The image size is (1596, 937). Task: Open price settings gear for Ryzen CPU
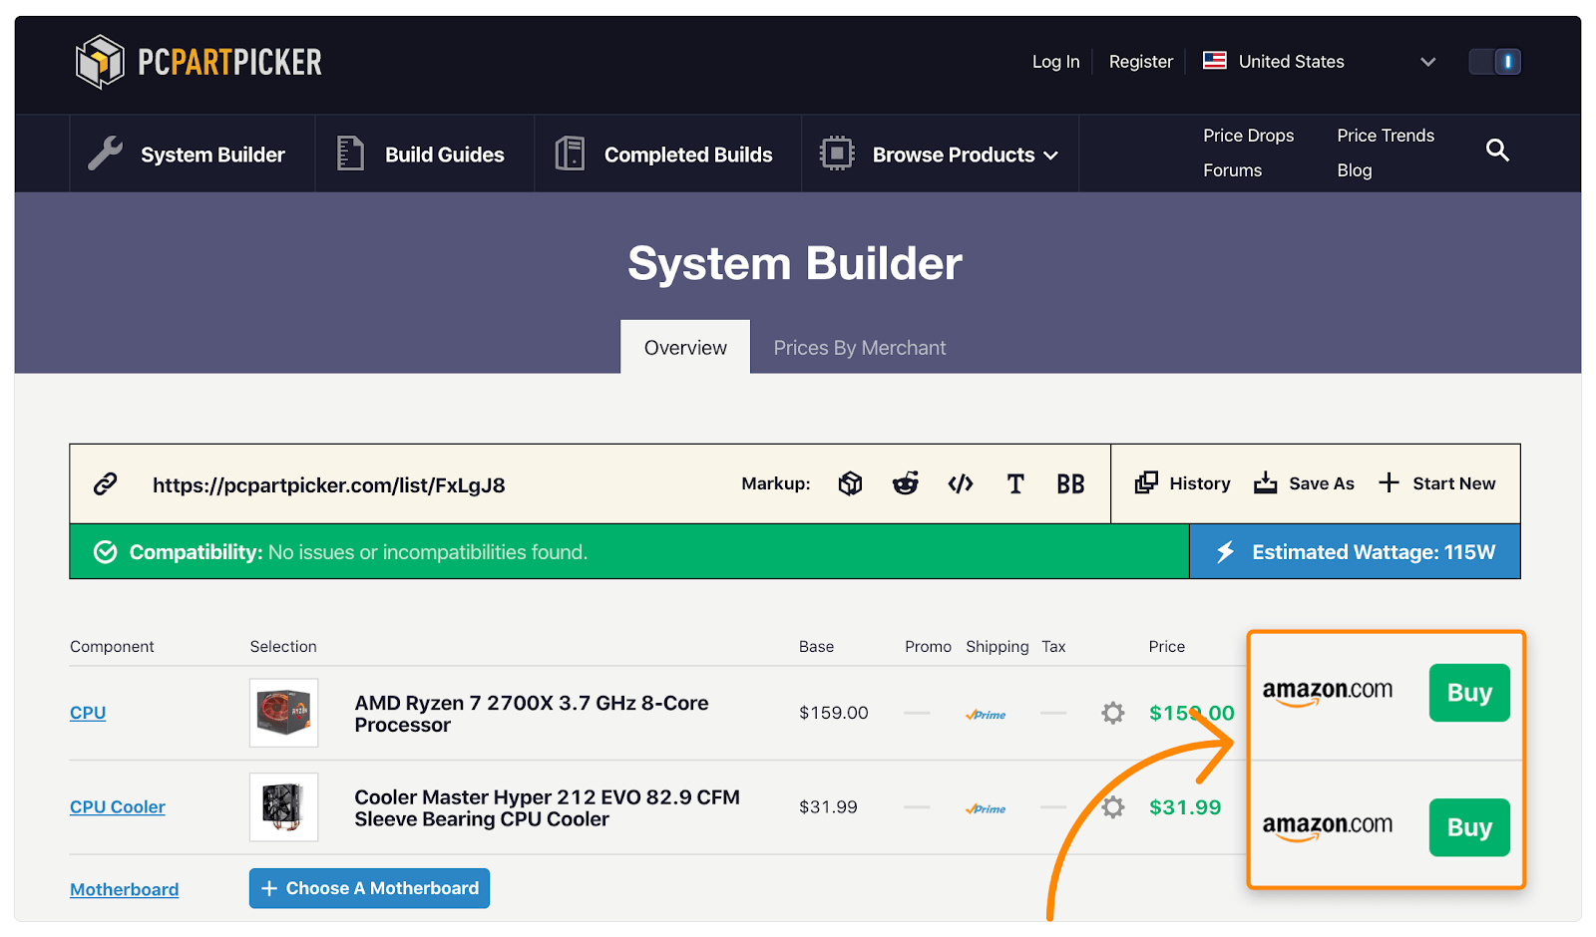click(x=1112, y=713)
